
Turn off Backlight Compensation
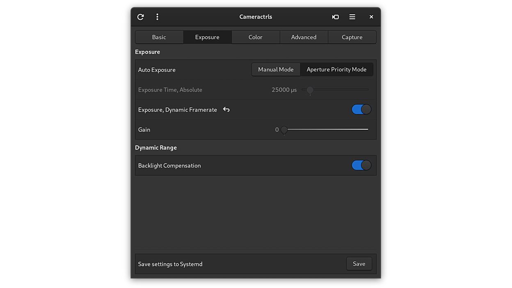361,165
